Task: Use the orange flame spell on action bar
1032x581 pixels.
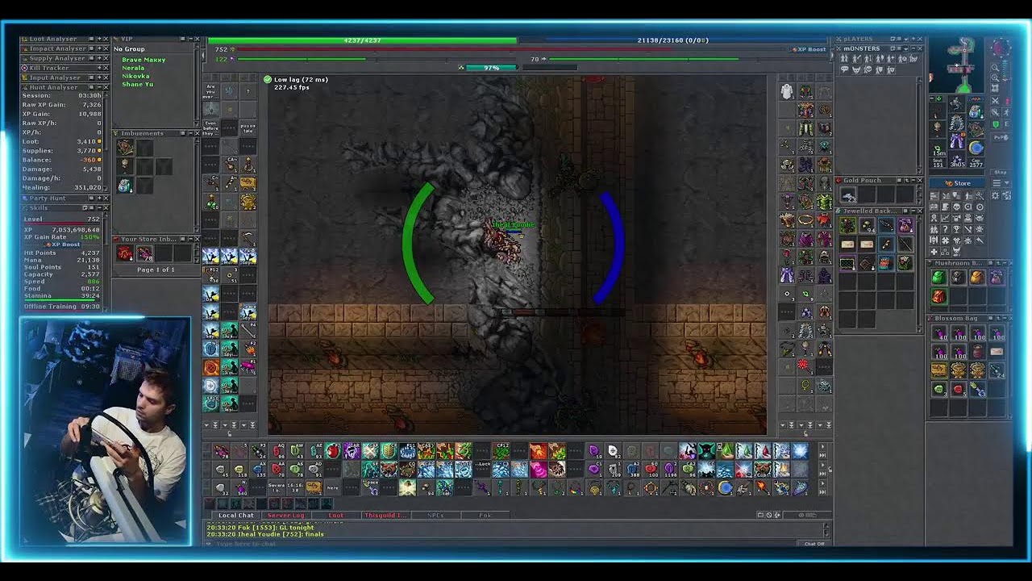Action: click(539, 451)
